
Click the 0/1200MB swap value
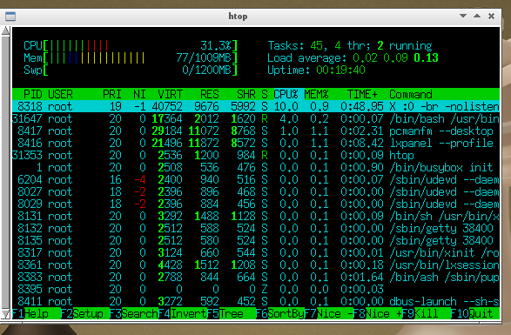(x=206, y=70)
